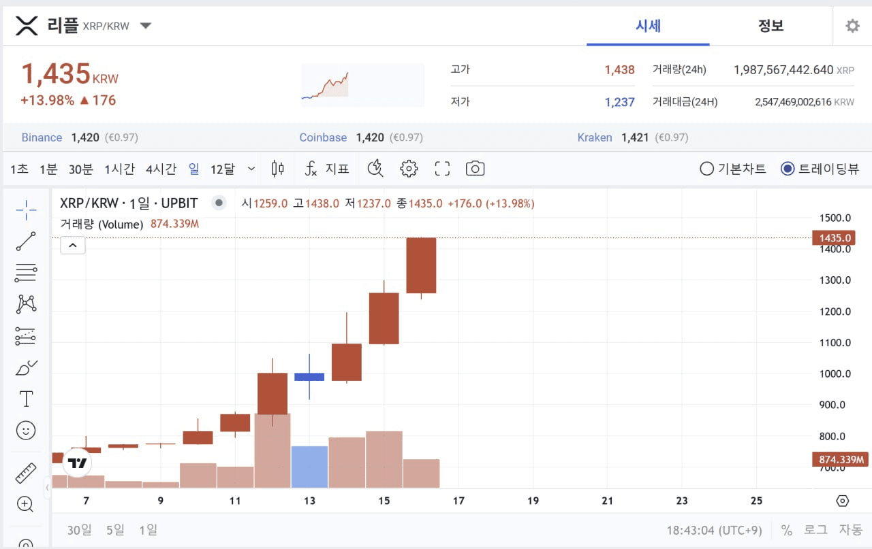This screenshot has width=872, height=549.
Task: Click the +13.98% change text
Action: (x=47, y=100)
